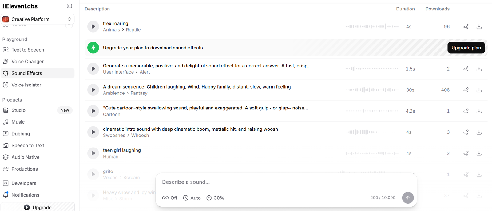Download the trex roaring sound
The width and height of the screenshot is (492, 211).
point(479,27)
